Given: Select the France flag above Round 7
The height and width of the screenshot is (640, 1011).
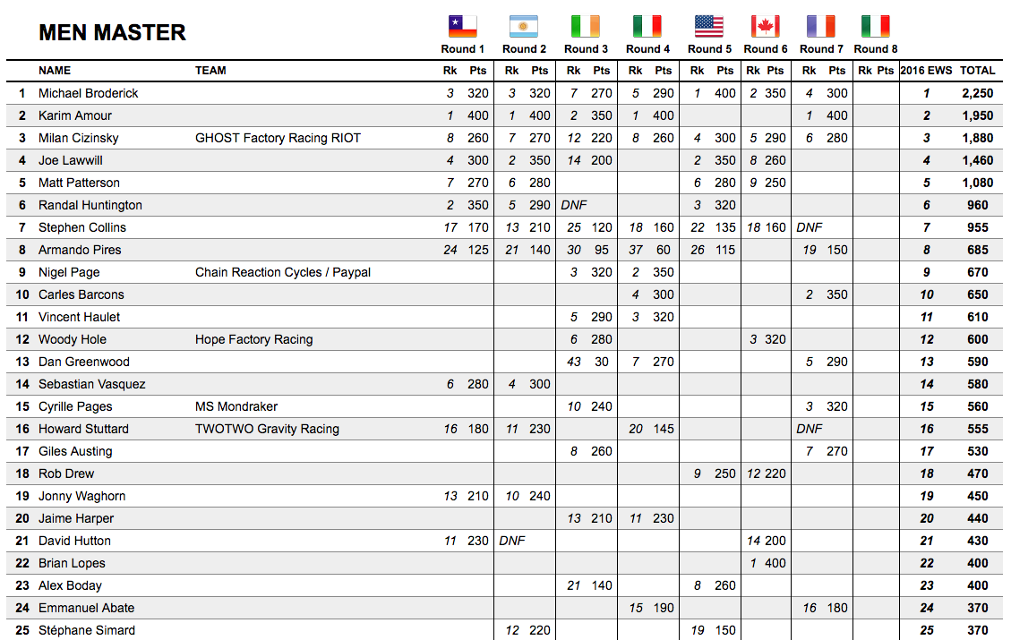Looking at the screenshot, I should point(821,26).
